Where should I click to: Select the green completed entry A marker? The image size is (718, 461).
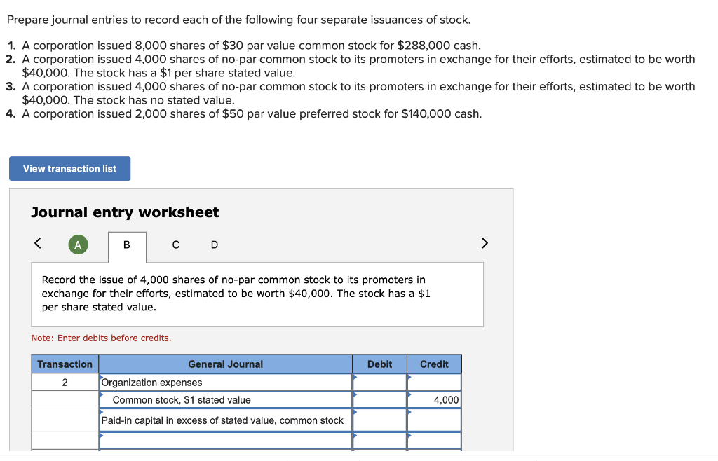click(x=78, y=245)
